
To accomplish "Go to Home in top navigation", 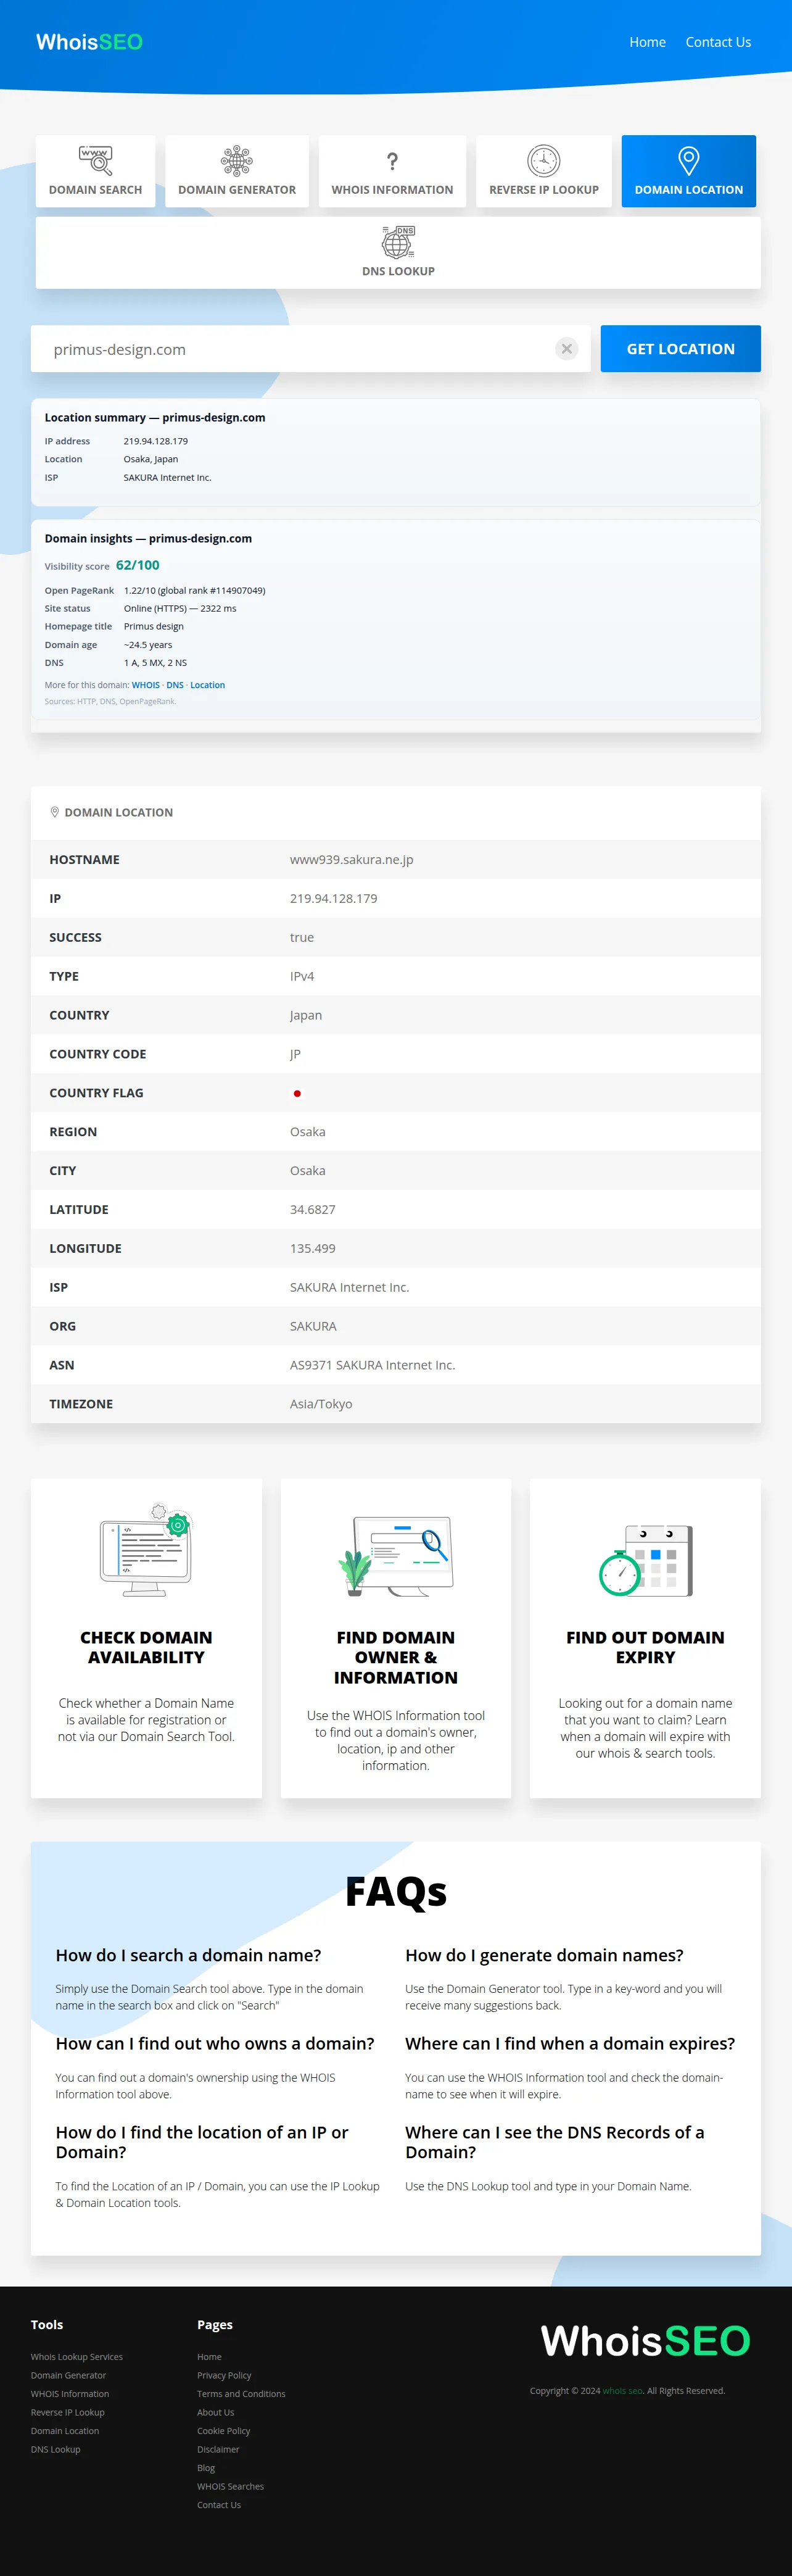I will coord(648,42).
